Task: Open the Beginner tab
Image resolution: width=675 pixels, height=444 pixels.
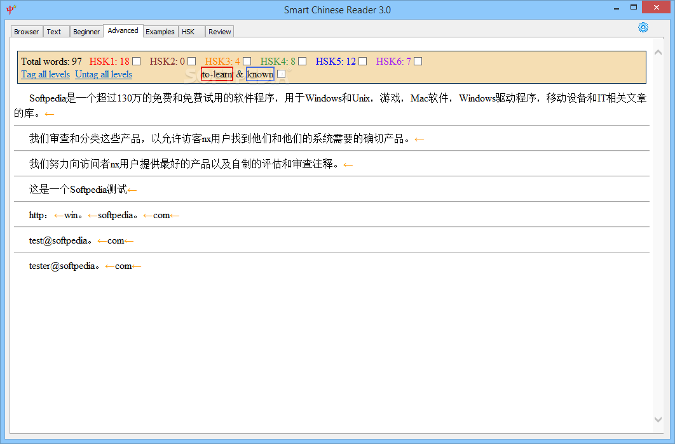Action: point(86,32)
